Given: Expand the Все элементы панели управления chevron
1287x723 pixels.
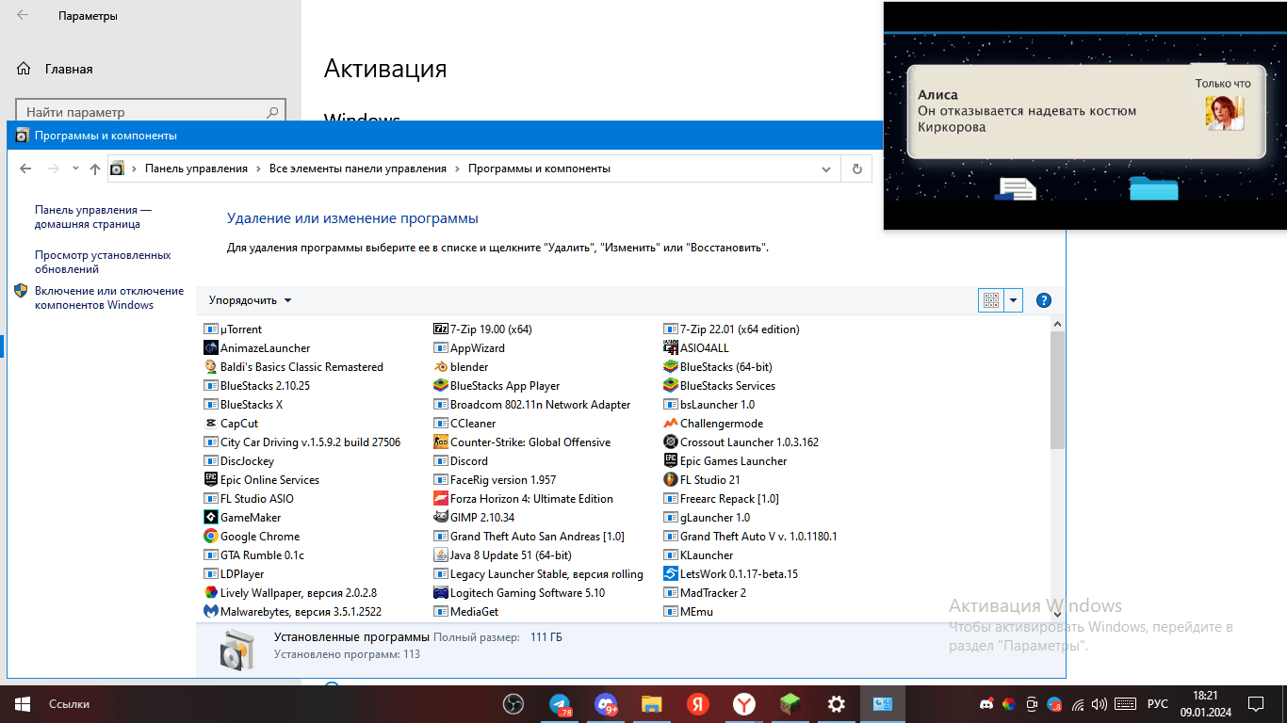Looking at the screenshot, I should point(457,169).
